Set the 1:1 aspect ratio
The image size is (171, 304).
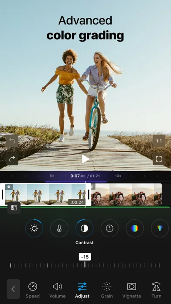click(x=159, y=141)
